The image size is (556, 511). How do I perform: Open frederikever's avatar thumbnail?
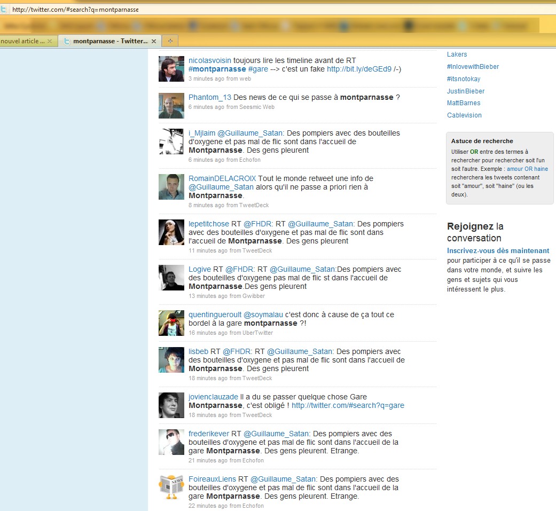point(171,442)
